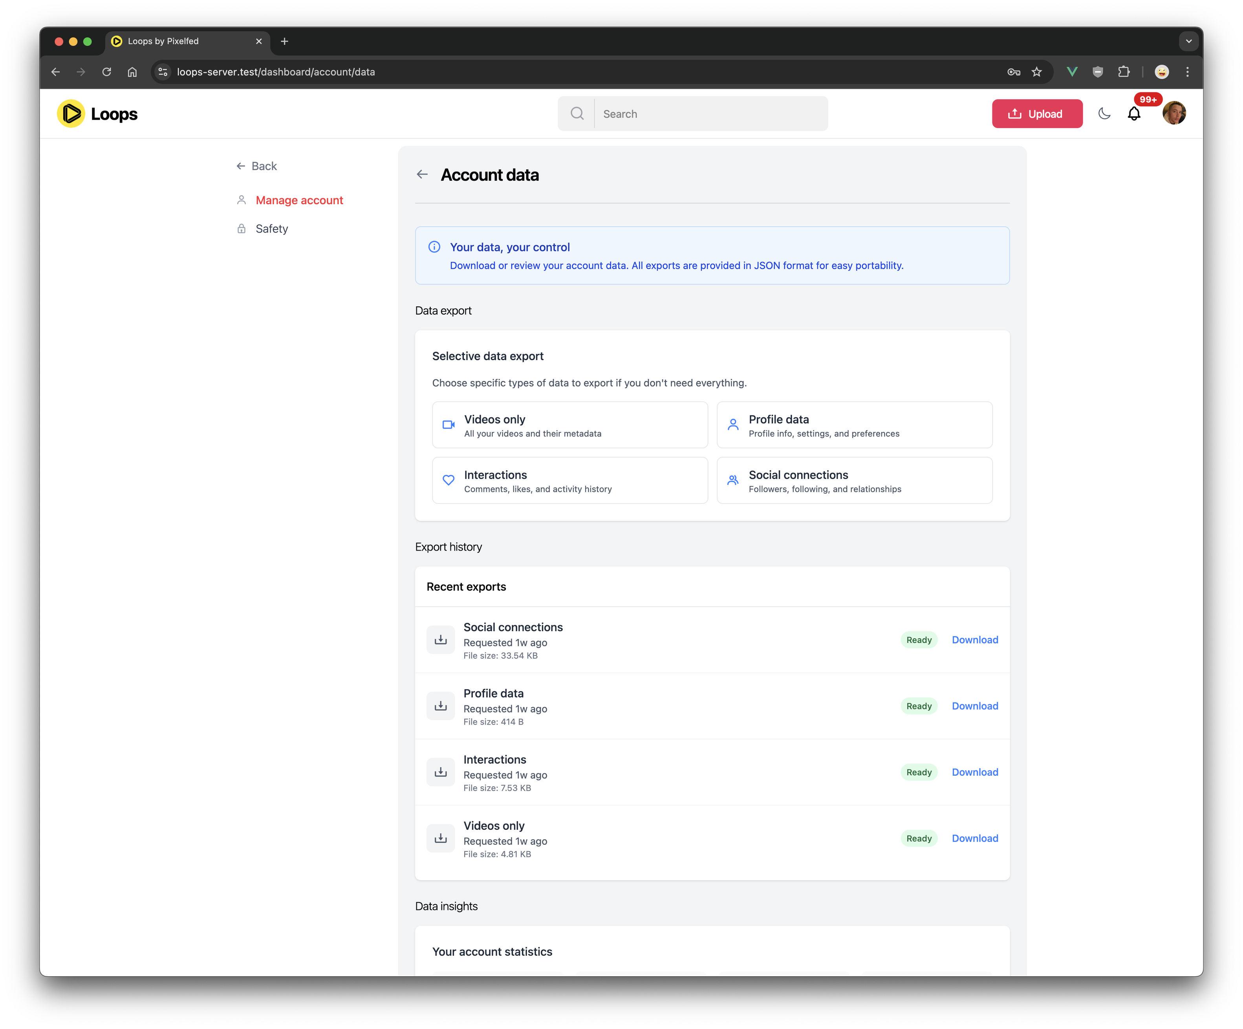Click the Upload button
This screenshot has width=1243, height=1029.
coord(1037,114)
